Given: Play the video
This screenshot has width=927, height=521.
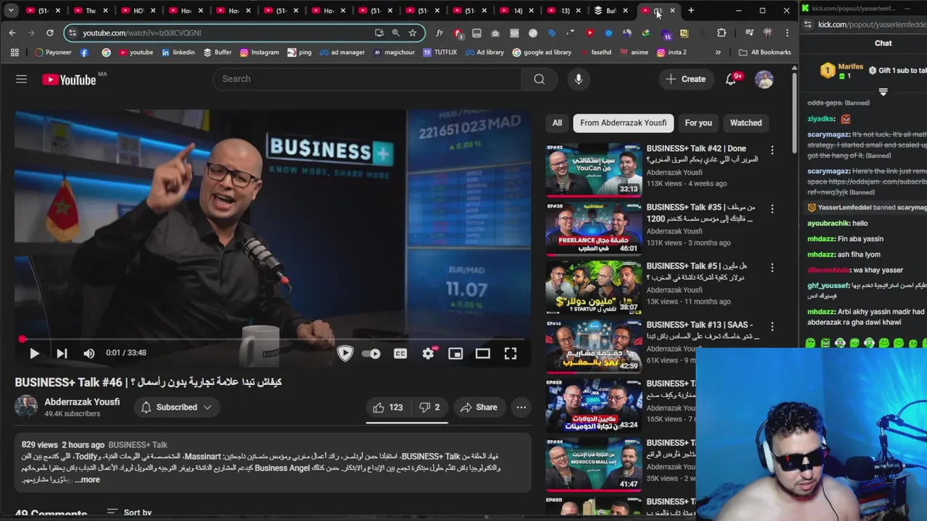Looking at the screenshot, I should [x=34, y=353].
